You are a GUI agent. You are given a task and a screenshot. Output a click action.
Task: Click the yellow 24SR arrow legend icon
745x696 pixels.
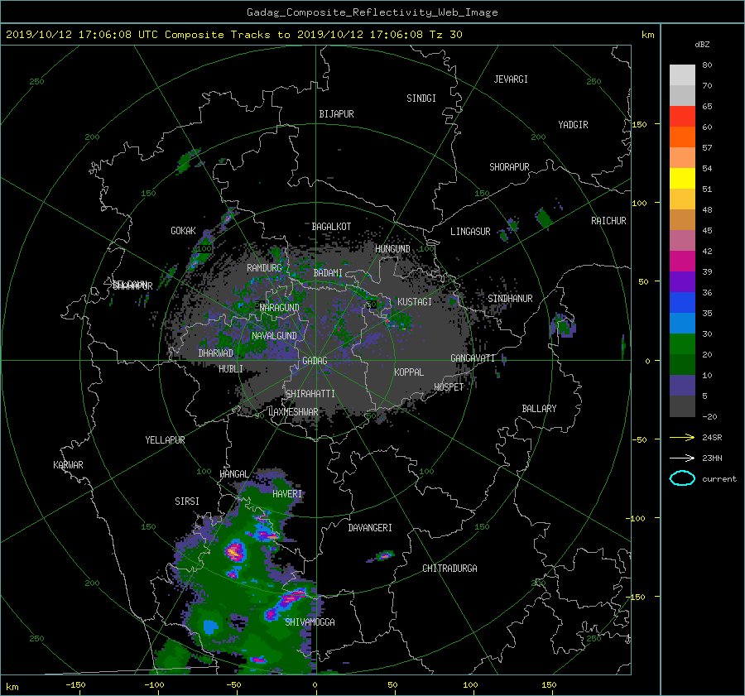tap(682, 437)
